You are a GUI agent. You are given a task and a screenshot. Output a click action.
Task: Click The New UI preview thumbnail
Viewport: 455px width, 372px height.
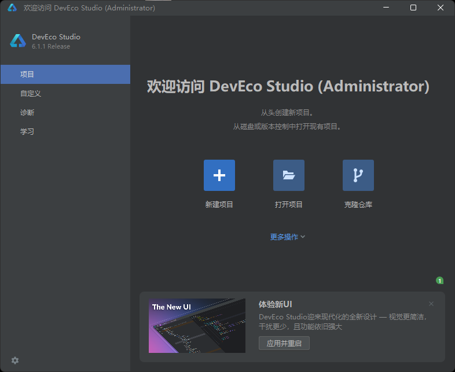(197, 326)
